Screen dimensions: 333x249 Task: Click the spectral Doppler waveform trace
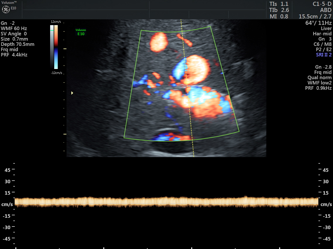tap(167, 202)
